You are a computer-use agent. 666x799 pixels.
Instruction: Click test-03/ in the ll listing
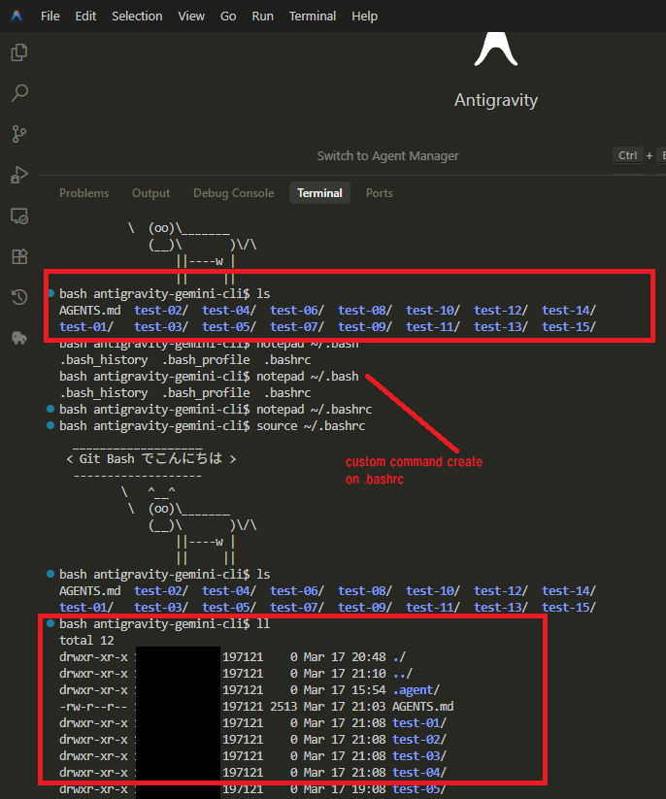coord(419,755)
